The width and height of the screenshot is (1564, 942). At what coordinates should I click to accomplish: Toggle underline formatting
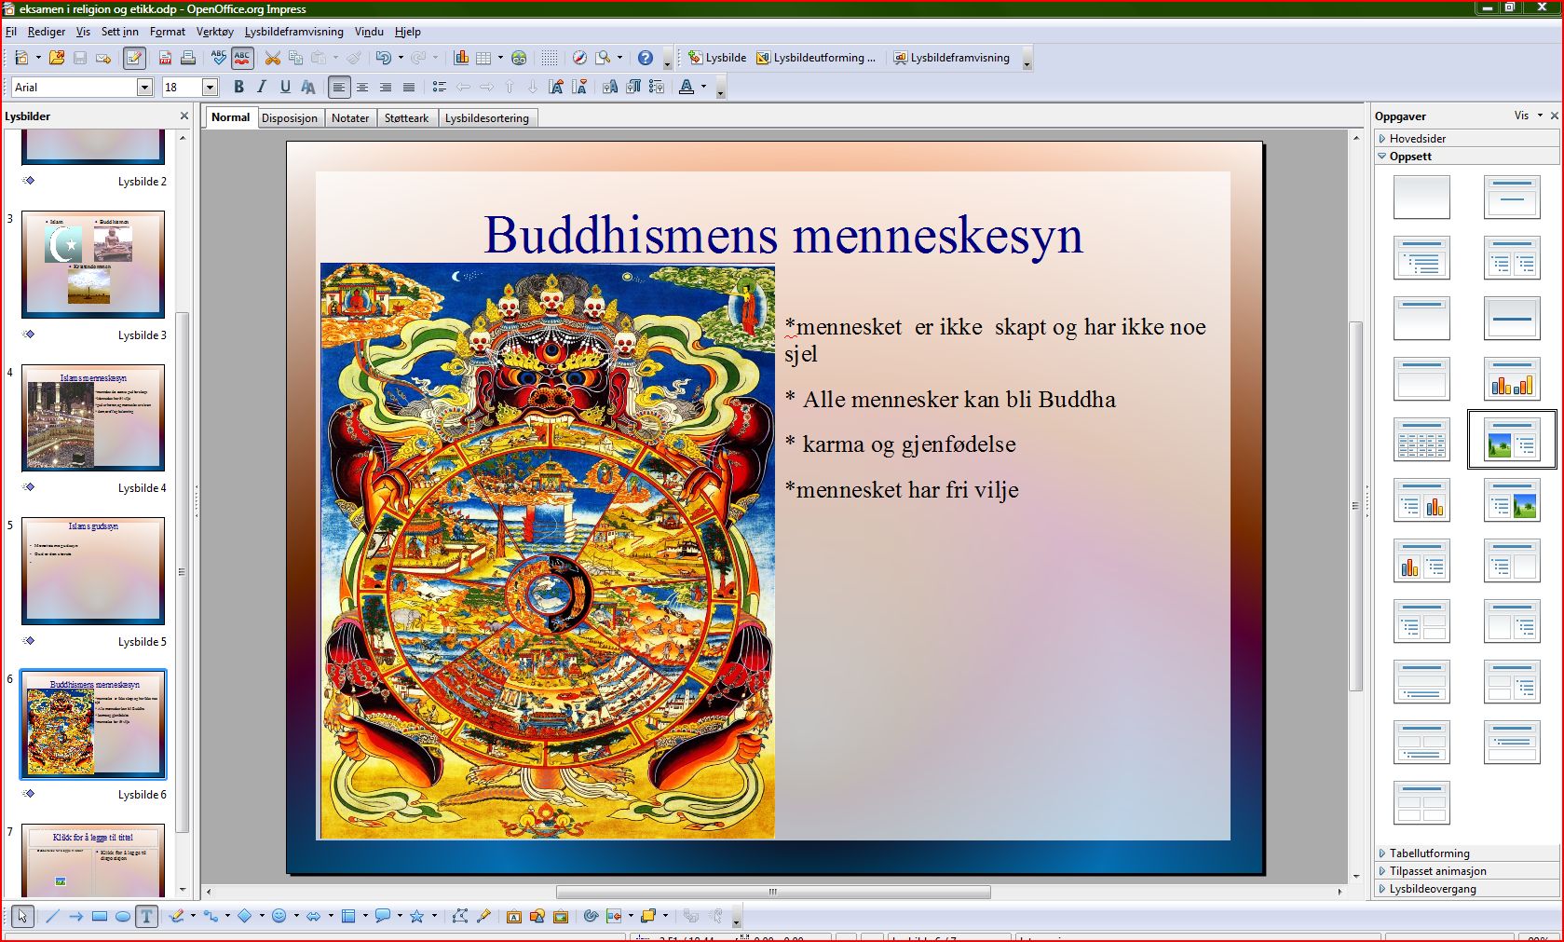(x=285, y=87)
